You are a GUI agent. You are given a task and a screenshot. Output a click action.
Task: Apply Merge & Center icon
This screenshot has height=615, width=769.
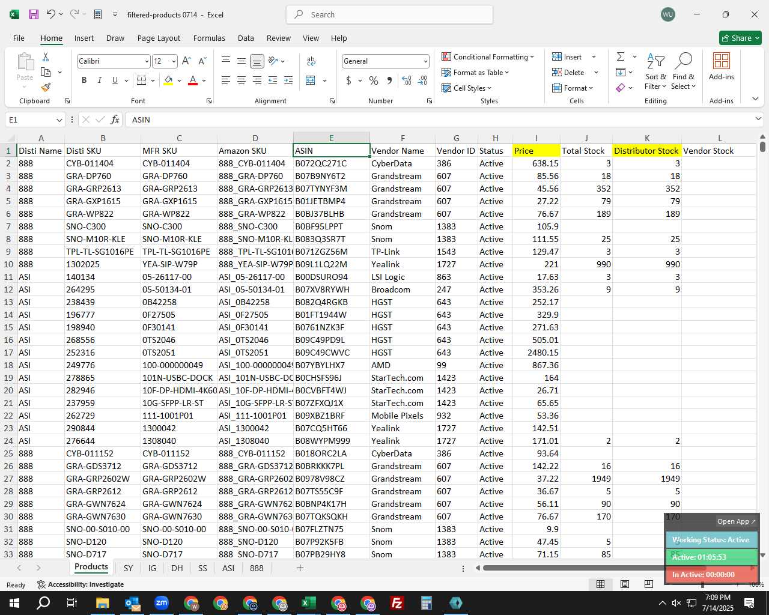[x=311, y=80]
